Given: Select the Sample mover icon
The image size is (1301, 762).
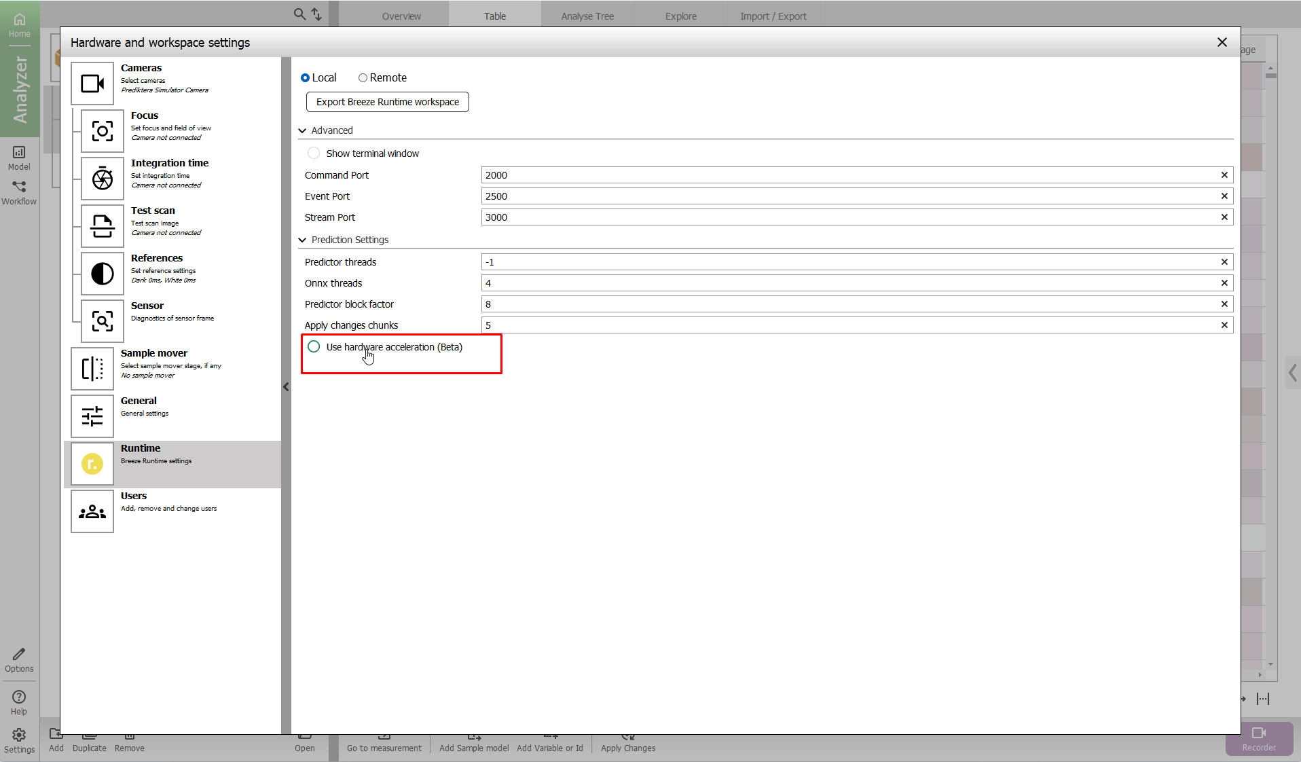Looking at the screenshot, I should coord(92,369).
